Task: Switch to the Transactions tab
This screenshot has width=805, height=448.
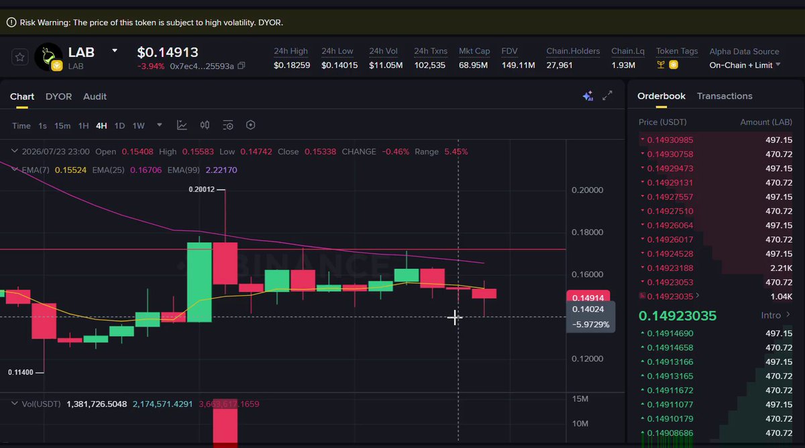Action: tap(724, 96)
